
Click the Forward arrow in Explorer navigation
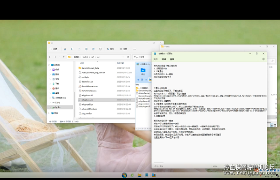pos(55,57)
